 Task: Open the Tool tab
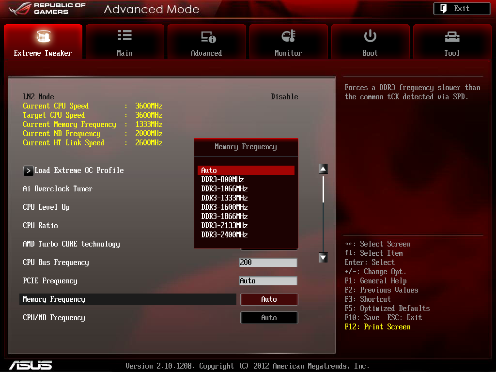coord(452,42)
